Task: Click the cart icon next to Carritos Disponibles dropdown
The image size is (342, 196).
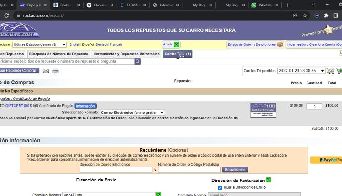Action: pyautogui.click(x=331, y=71)
